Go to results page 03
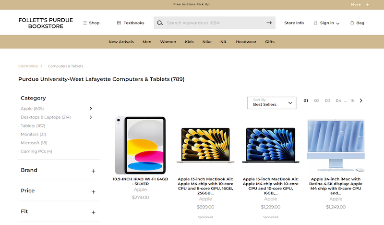This screenshot has height=225, width=384. [x=327, y=100]
